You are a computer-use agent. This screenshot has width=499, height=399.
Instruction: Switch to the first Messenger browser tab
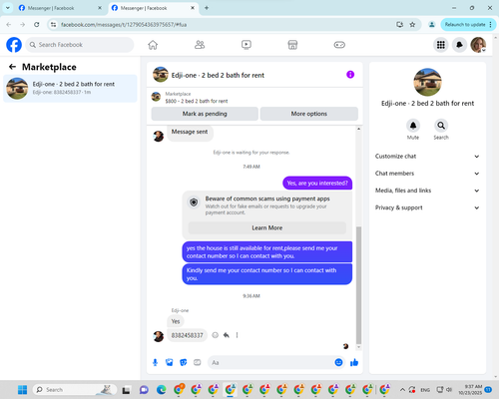tap(59, 8)
